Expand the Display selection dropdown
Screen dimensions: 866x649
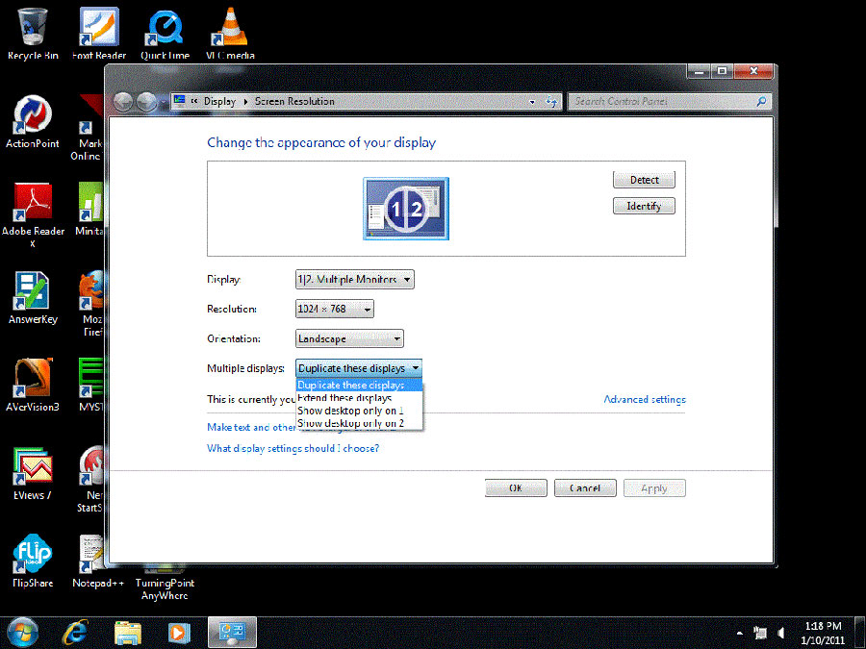click(354, 280)
